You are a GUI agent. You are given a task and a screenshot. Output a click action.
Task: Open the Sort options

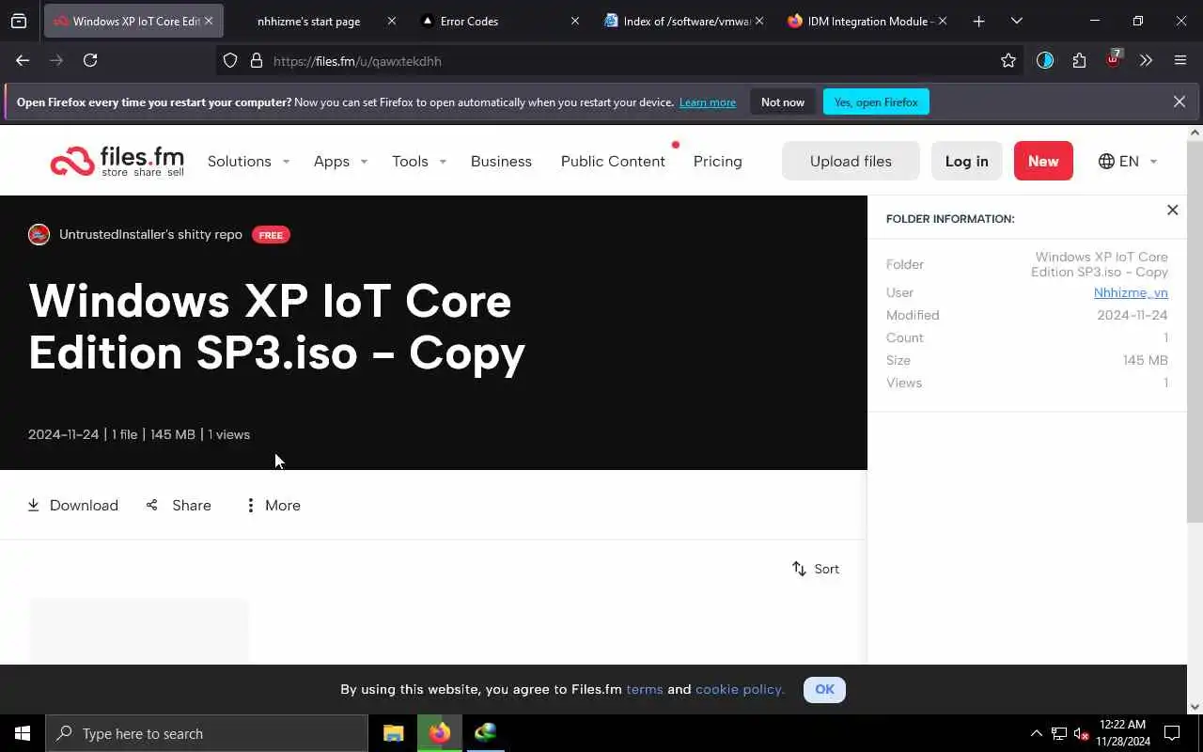coord(815,569)
